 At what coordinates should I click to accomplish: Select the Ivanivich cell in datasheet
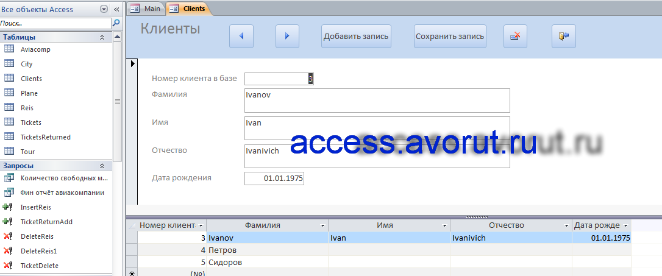tap(511, 238)
